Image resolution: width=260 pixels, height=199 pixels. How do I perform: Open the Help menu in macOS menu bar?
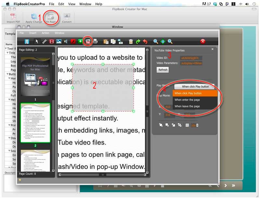click(x=99, y=4)
